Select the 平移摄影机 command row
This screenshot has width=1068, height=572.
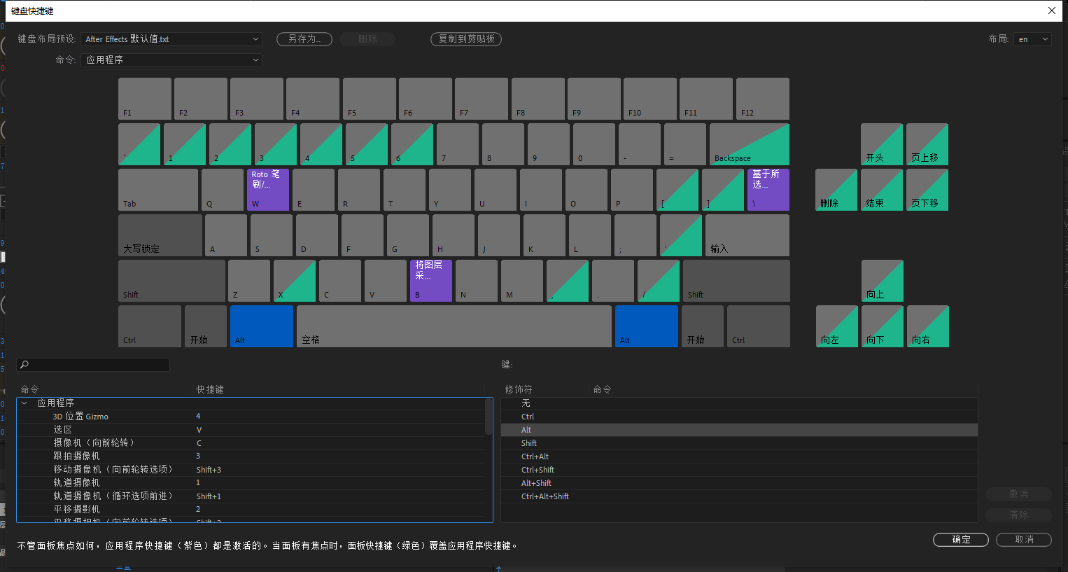click(x=251, y=510)
